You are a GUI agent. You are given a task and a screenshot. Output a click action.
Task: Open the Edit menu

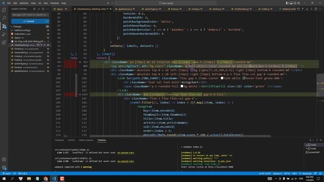click(15, 3)
